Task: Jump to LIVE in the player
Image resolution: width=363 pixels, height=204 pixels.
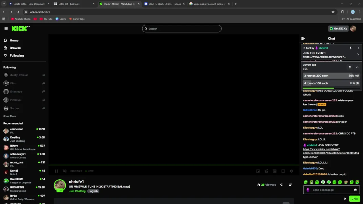Action: (x=90, y=171)
